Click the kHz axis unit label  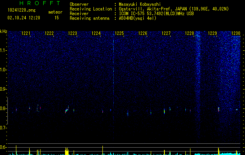(4, 31)
